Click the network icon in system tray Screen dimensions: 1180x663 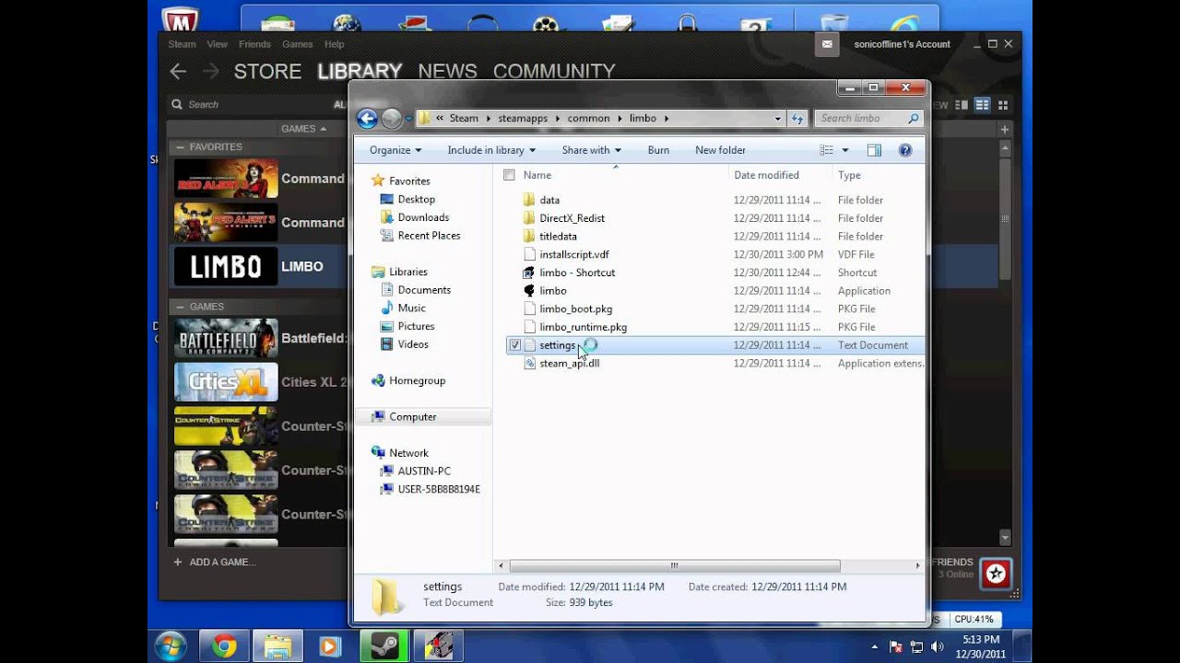pyautogui.click(x=916, y=646)
